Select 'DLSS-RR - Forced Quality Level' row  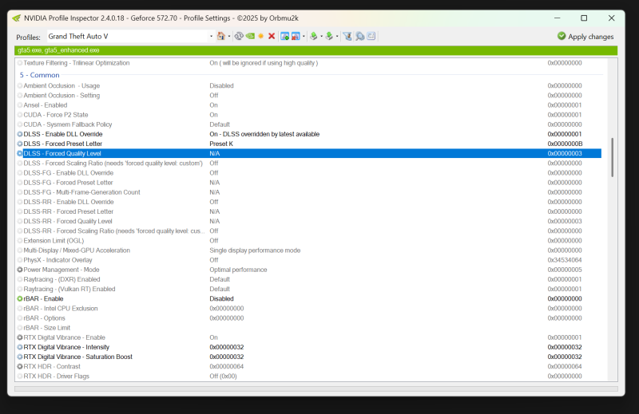309,222
